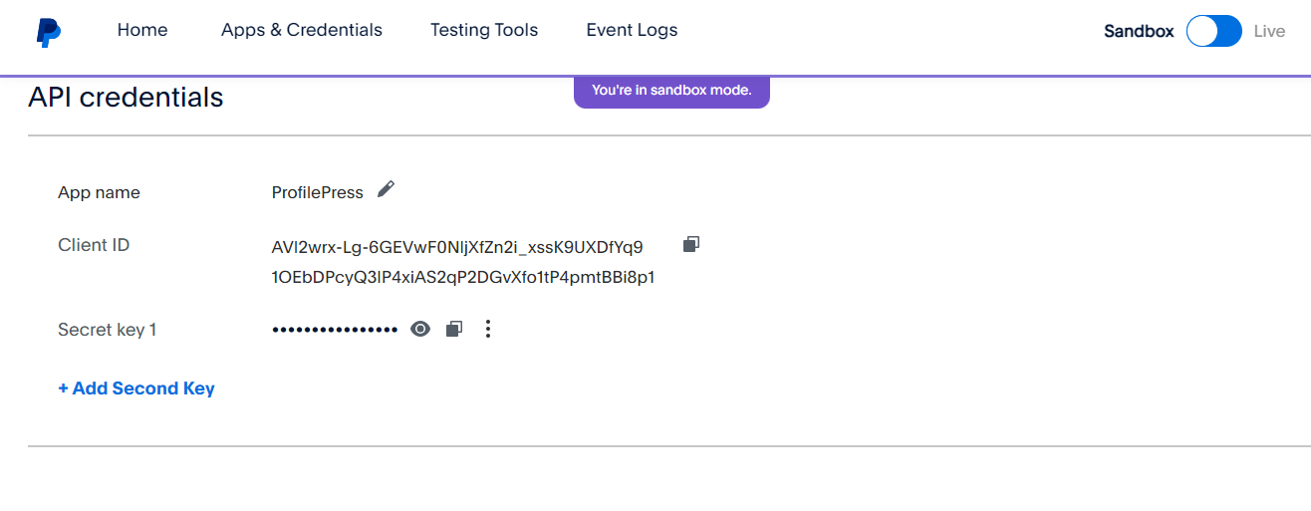Viewport: 1311px width, 511px height.
Task: Open the Event Logs page
Action: coord(632,30)
